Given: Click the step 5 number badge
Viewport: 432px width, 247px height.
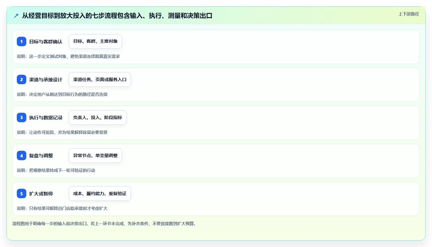Looking at the screenshot, I should pos(22,193).
